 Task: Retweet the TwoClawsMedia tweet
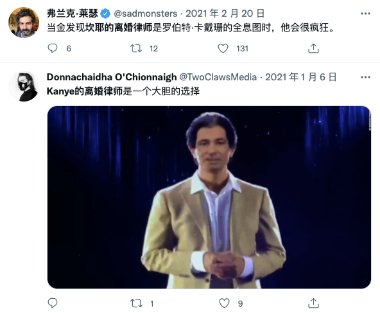pos(136,303)
